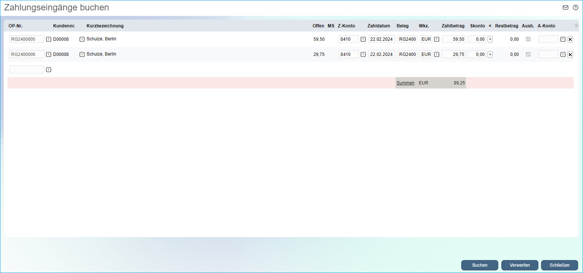Click open amount 59,50 in Offen column

(319, 39)
